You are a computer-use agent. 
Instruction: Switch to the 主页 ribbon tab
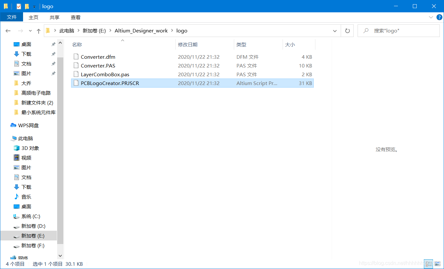(33, 17)
